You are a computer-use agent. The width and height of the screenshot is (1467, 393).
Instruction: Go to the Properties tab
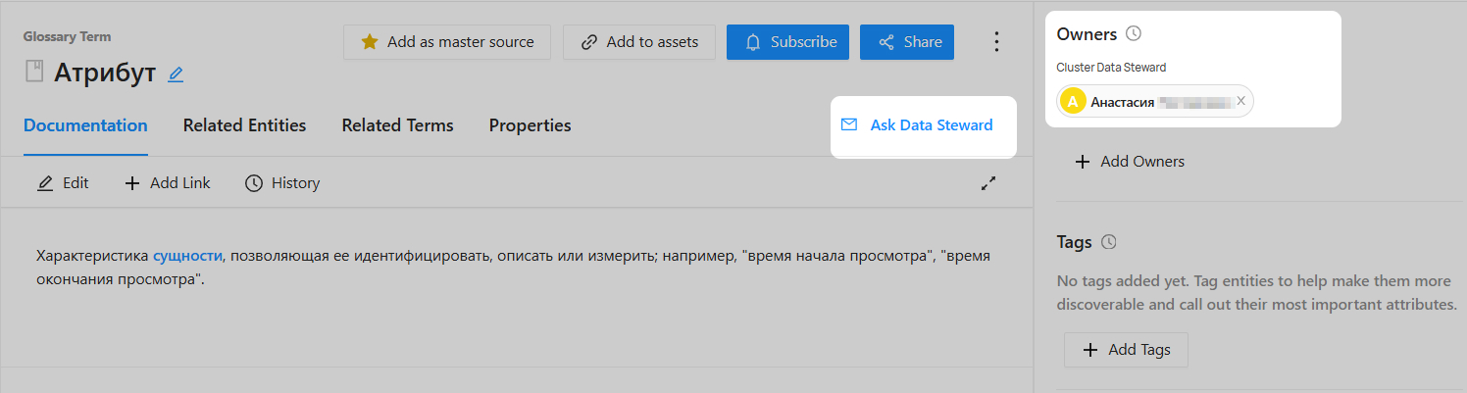[530, 125]
